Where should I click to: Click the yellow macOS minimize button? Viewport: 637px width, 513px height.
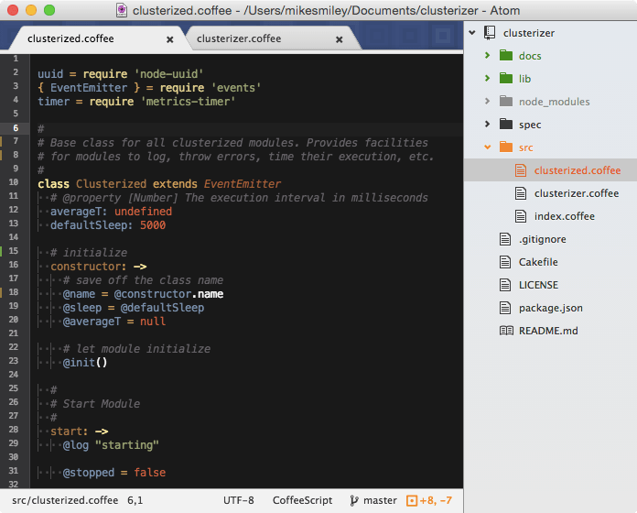click(31, 10)
